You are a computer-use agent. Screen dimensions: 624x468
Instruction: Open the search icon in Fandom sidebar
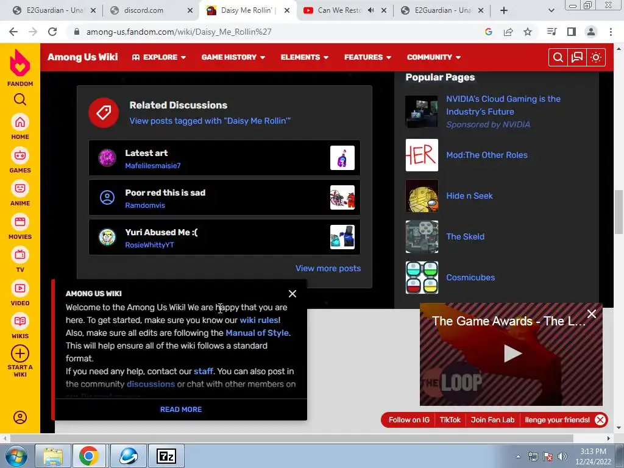(20, 99)
